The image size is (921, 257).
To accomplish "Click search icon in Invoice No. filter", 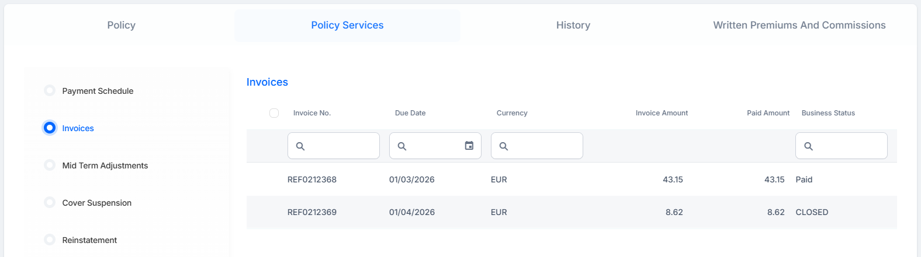I will tap(300, 146).
